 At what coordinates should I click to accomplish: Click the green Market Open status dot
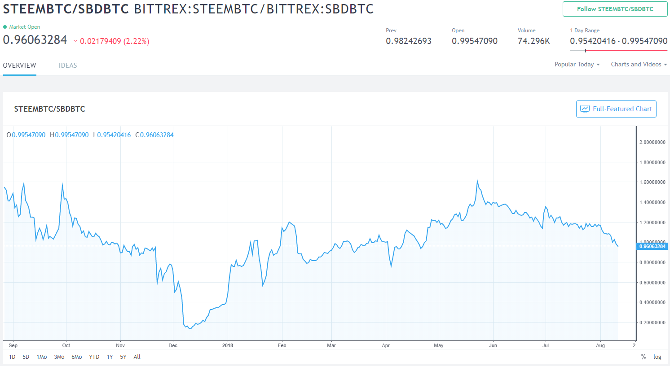point(5,27)
